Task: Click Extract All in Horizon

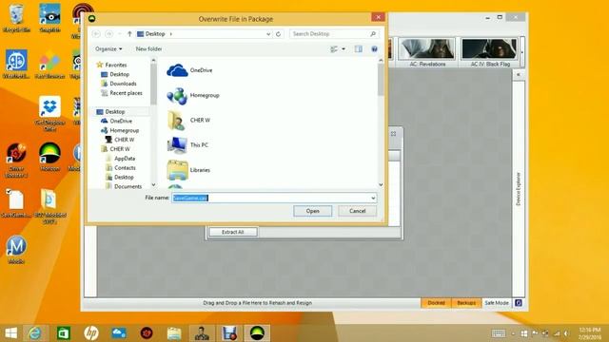Action: click(232, 232)
